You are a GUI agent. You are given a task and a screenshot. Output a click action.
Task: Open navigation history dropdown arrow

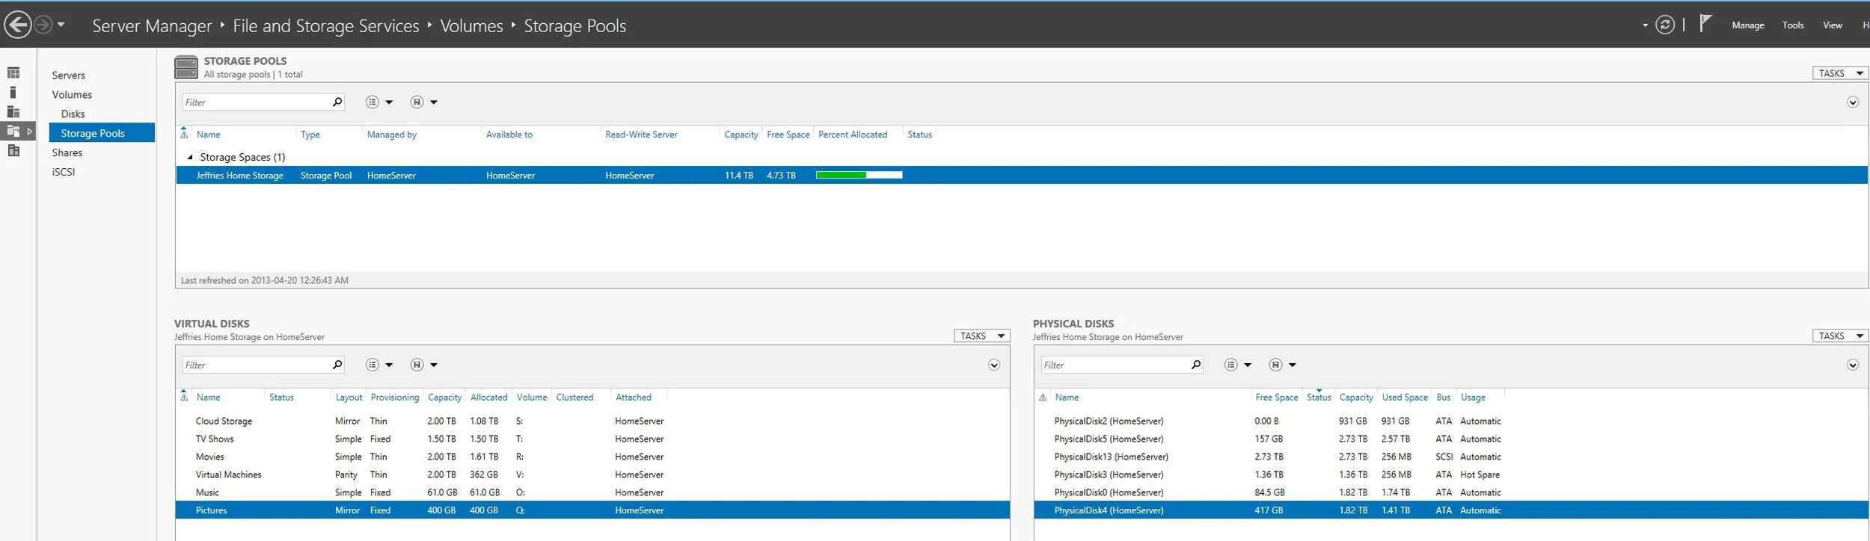tap(61, 25)
